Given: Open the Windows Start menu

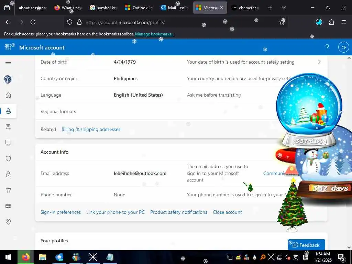Looking at the screenshot, I should tap(8, 257).
